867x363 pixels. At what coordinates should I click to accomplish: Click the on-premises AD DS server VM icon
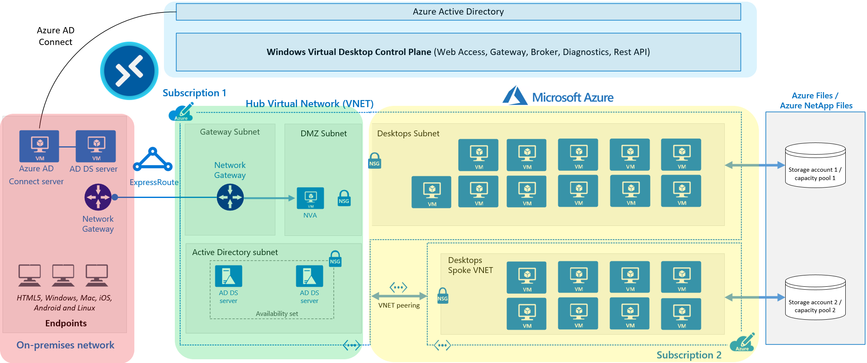click(96, 146)
